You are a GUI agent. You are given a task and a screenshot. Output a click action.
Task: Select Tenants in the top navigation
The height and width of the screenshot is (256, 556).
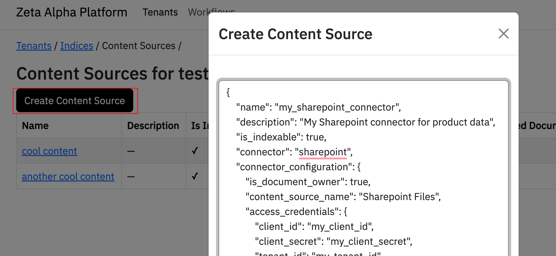[160, 12]
